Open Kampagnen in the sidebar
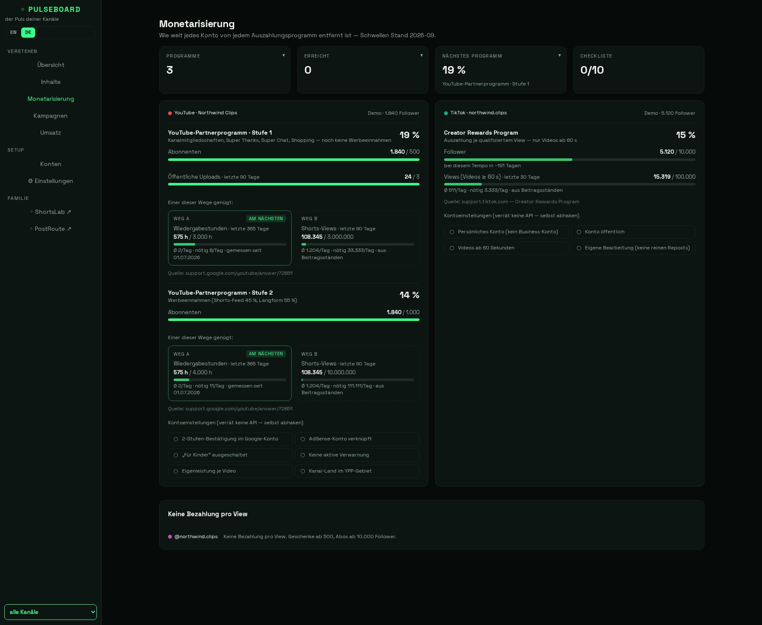 pos(51,116)
